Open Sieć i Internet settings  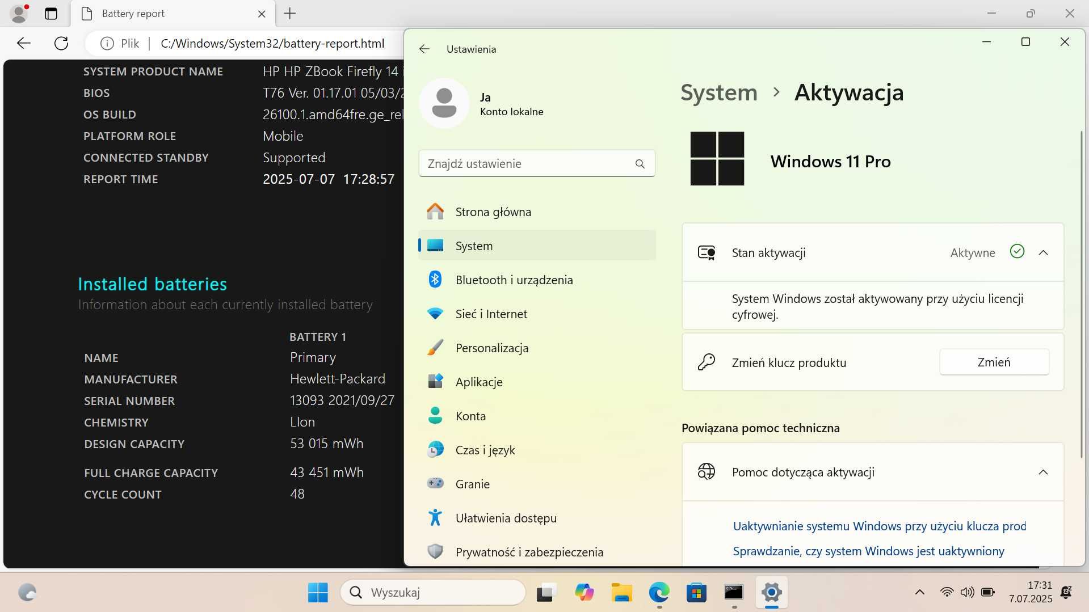pos(537,314)
